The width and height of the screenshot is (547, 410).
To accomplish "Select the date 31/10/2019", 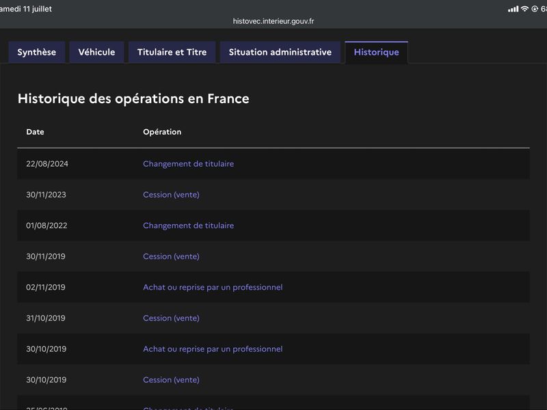I will pos(46,318).
